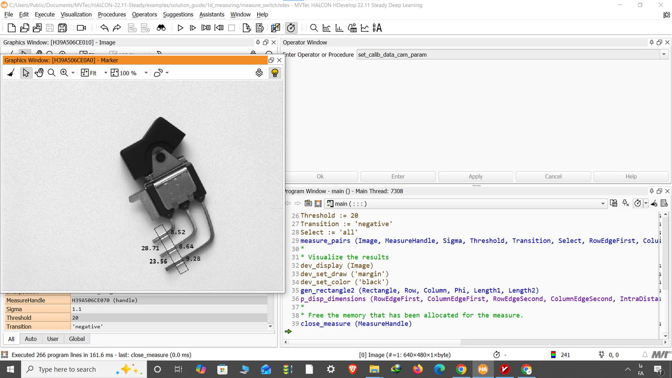Open the Assistants menu
Screen dimensions: 672x378
point(212,14)
